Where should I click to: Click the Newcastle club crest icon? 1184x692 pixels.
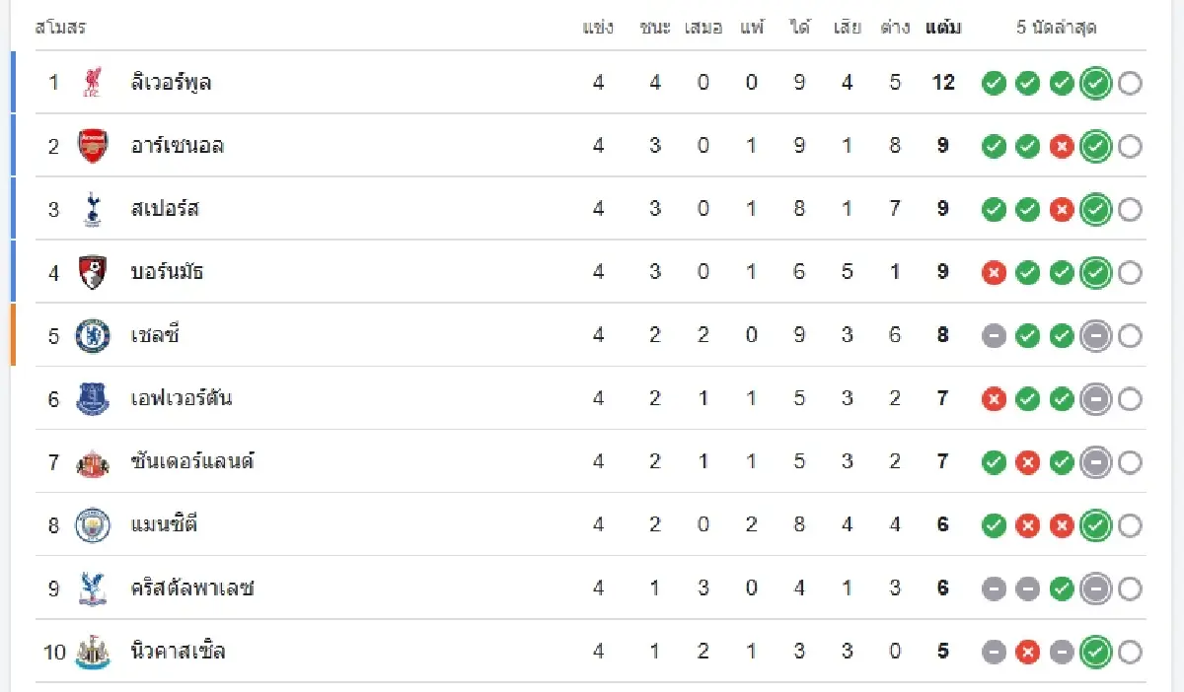click(93, 652)
